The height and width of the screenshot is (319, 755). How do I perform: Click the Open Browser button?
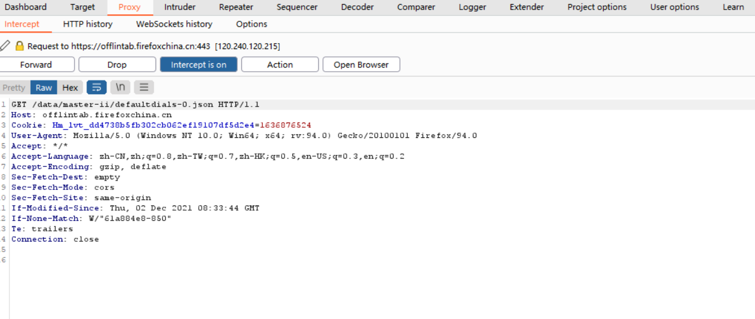[361, 65]
